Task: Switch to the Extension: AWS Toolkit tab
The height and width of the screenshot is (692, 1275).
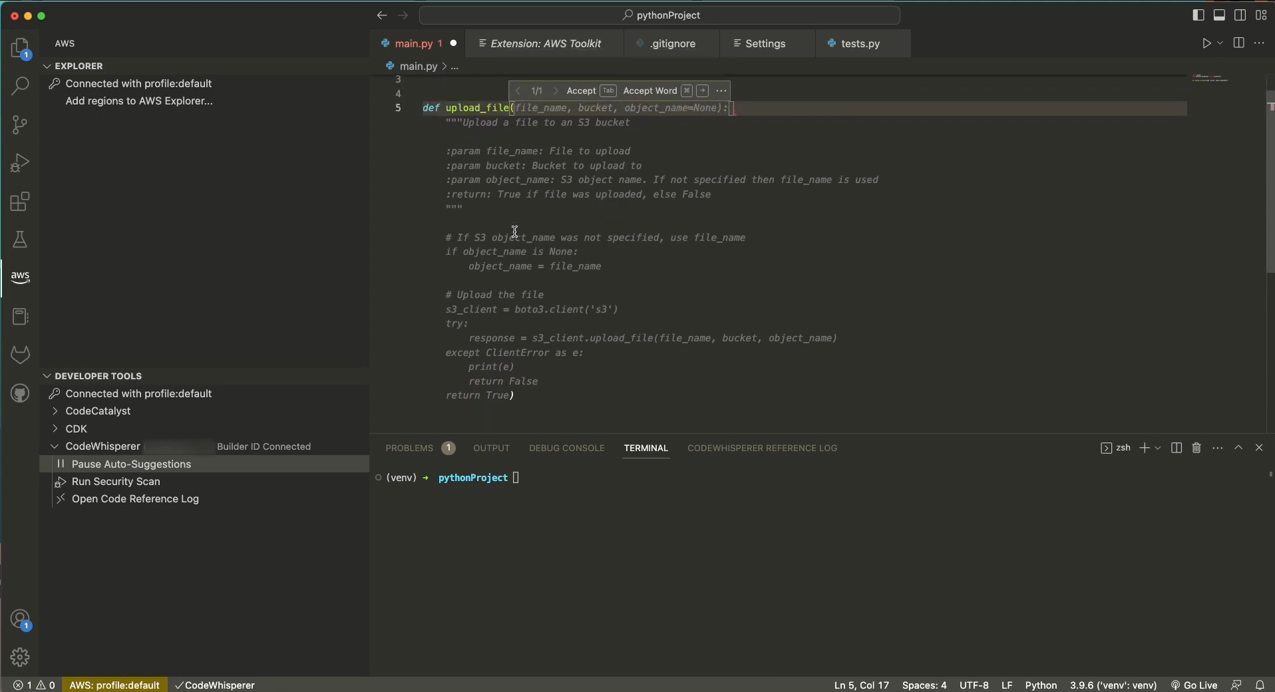Action: 544,44
